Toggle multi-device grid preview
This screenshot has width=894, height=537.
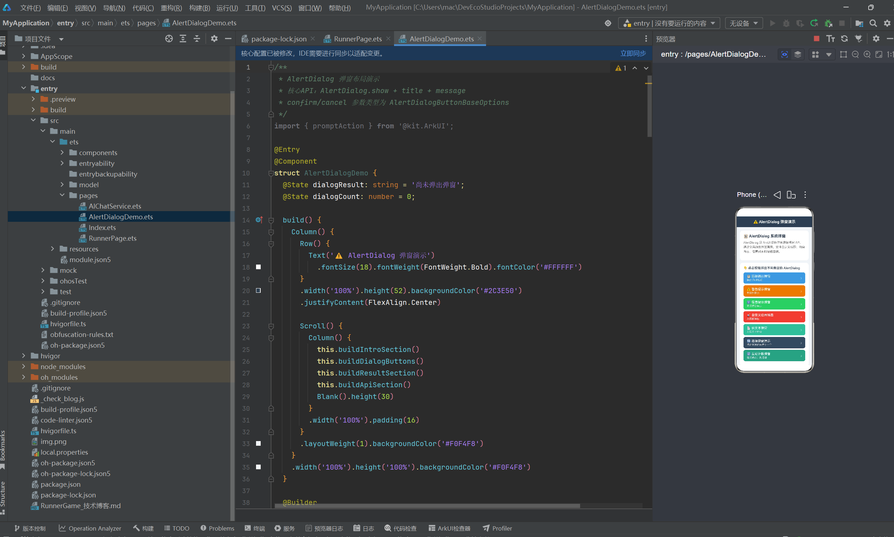[816, 54]
